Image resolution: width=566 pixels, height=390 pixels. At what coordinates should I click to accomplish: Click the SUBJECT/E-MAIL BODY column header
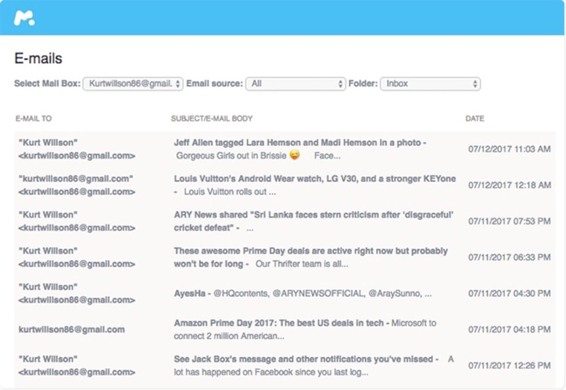pyautogui.click(x=212, y=118)
